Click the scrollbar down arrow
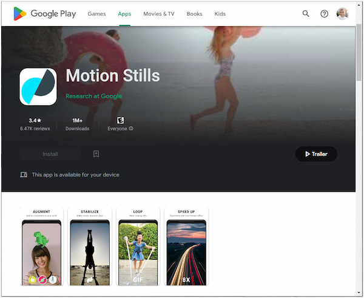 coord(359,293)
